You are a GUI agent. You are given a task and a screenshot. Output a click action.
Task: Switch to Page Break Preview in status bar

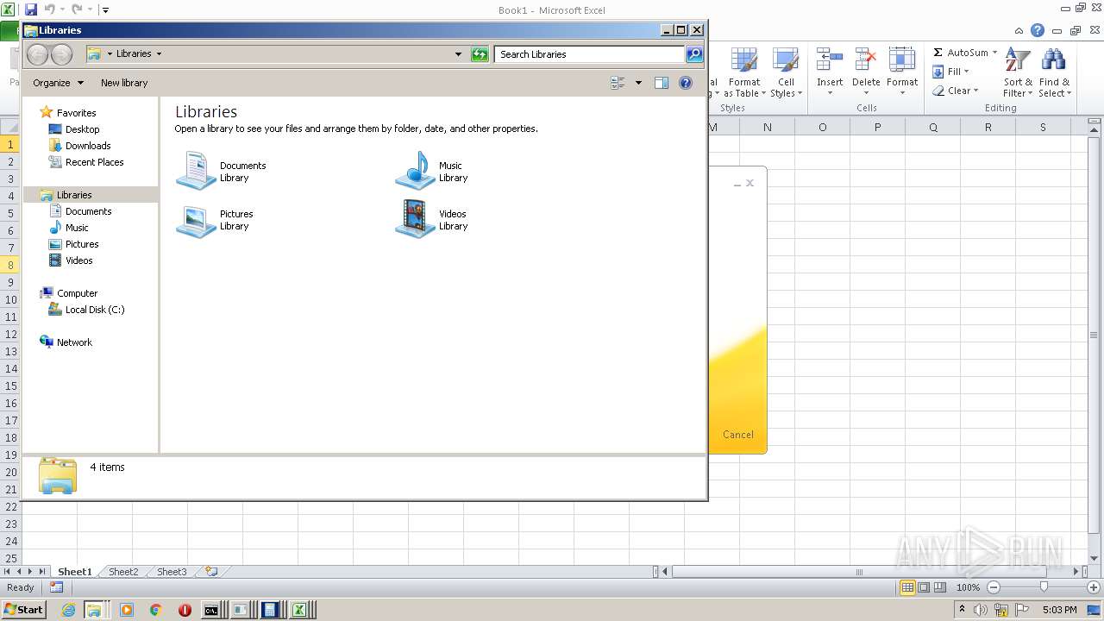pos(940,587)
